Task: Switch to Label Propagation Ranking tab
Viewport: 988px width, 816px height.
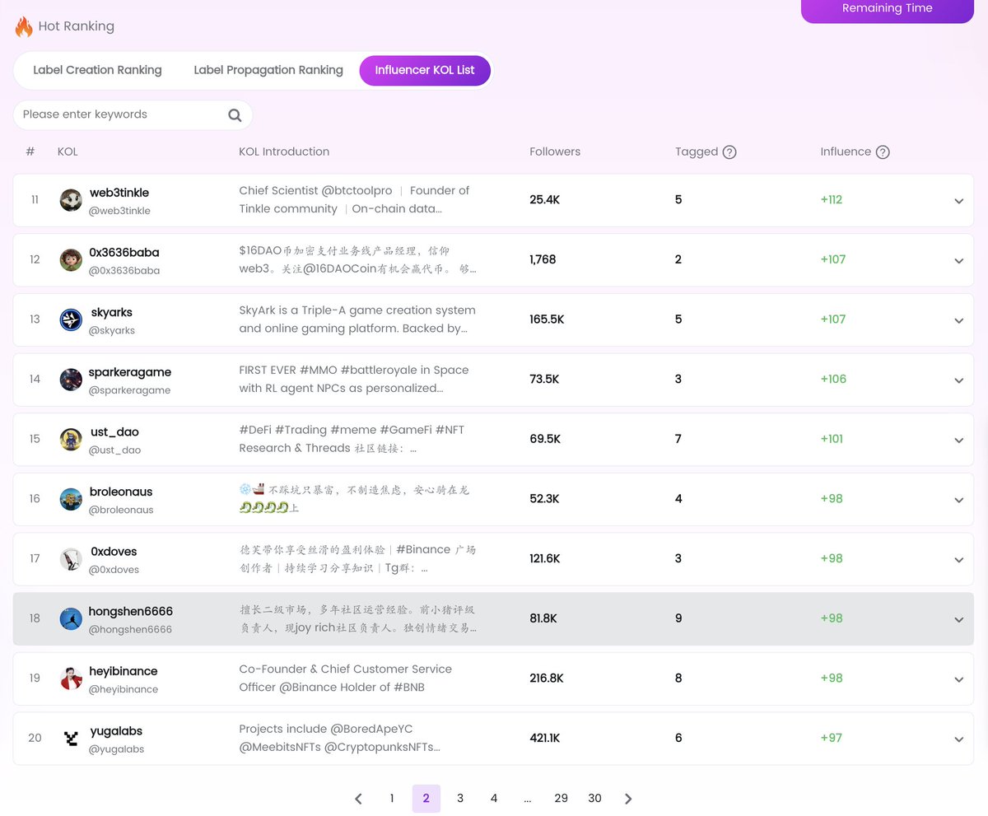Action: point(268,70)
